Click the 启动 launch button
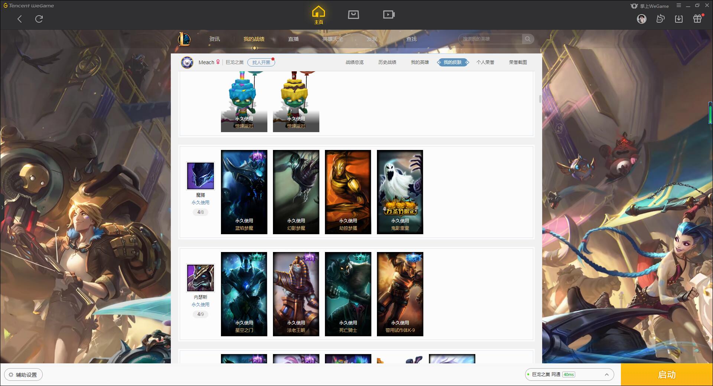The image size is (713, 386). [x=667, y=374]
